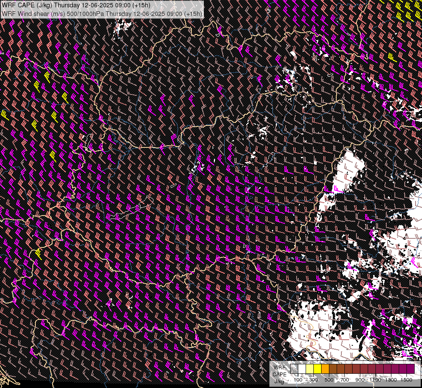The height and width of the screenshot is (388, 422).
Task: Select the bright yellow legend swatch
Action: 318,369
